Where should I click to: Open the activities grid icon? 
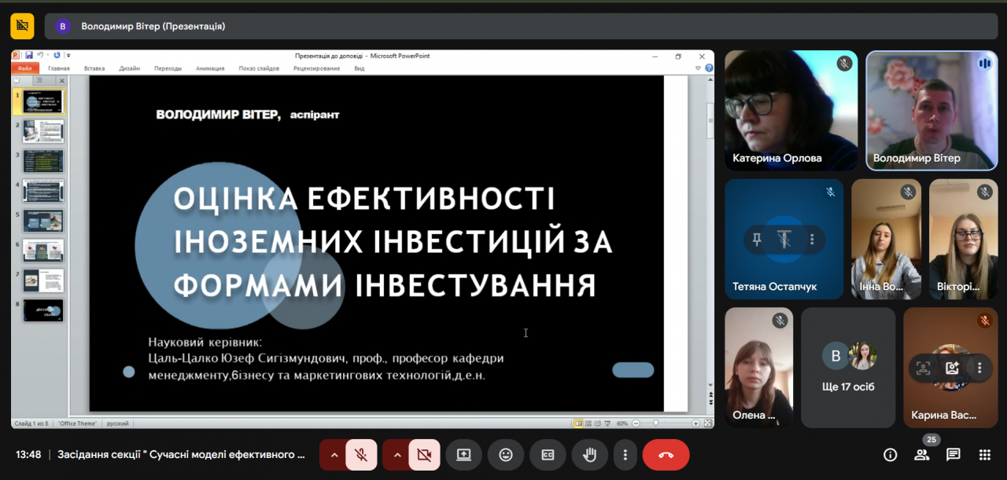pos(984,455)
